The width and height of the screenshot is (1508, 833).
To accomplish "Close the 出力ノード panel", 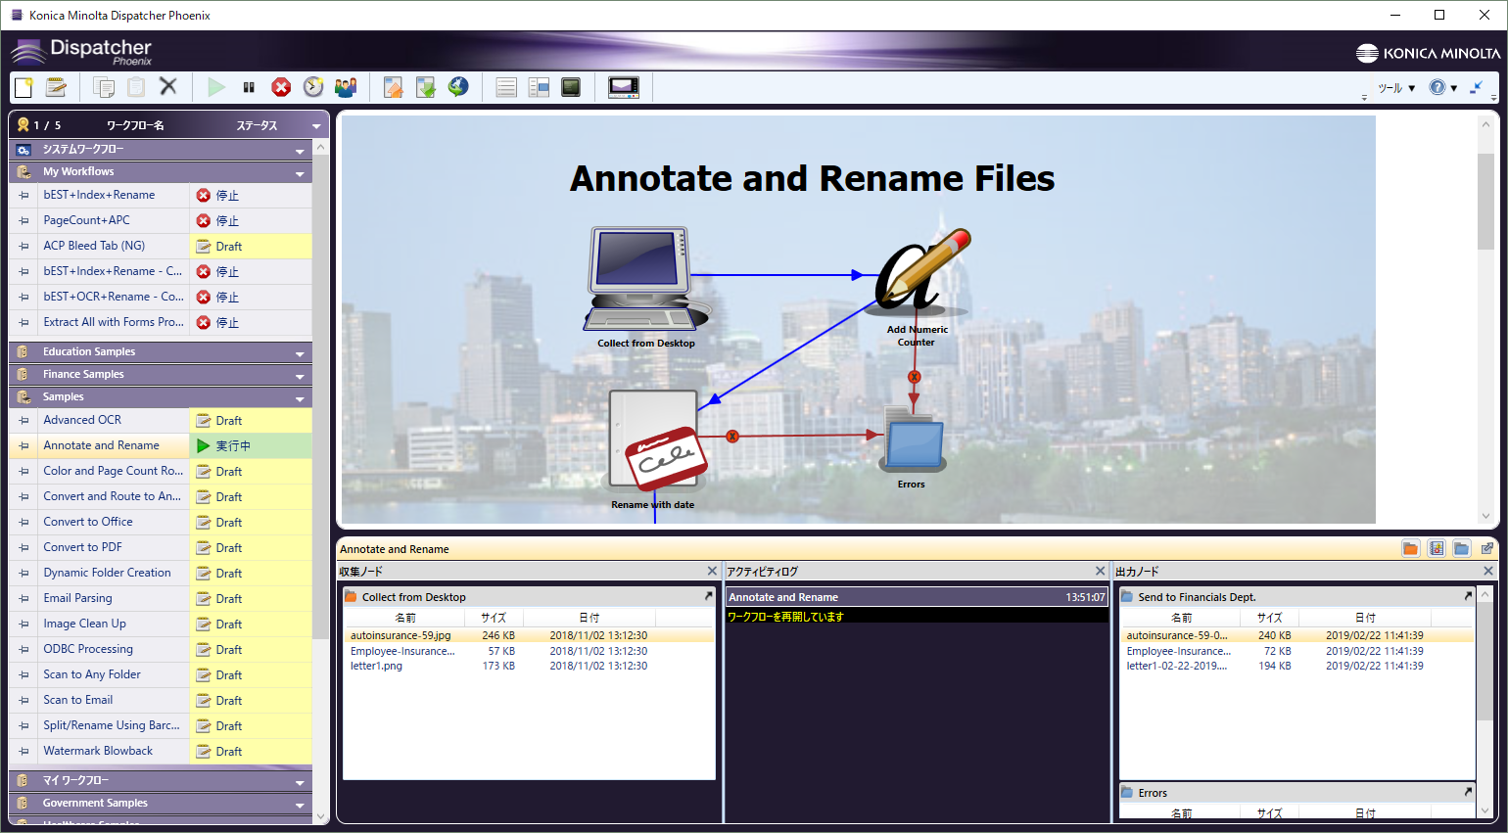I will [x=1488, y=571].
